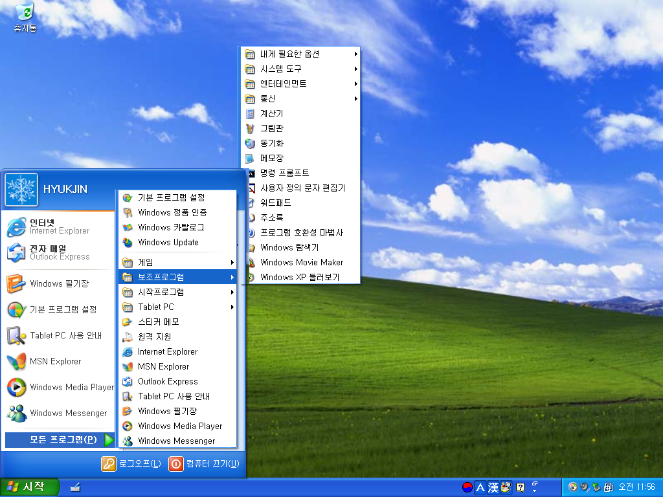
Task: Click the HYUKJIN user picture
Action: coord(21,190)
